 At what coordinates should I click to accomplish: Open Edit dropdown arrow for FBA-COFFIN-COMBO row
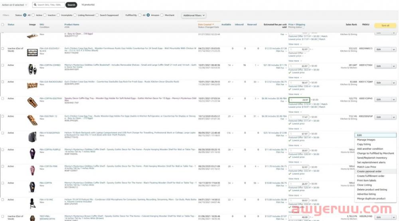tap(394, 66)
